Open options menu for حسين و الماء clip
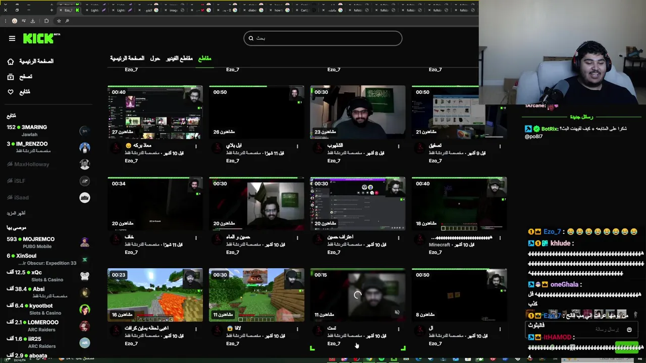This screenshot has width=646, height=363. point(297,238)
